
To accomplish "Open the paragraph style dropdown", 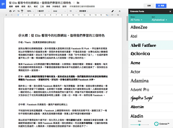I will coord(43,11).
